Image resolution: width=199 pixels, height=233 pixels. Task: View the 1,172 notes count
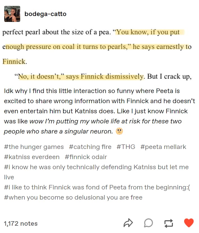21,223
